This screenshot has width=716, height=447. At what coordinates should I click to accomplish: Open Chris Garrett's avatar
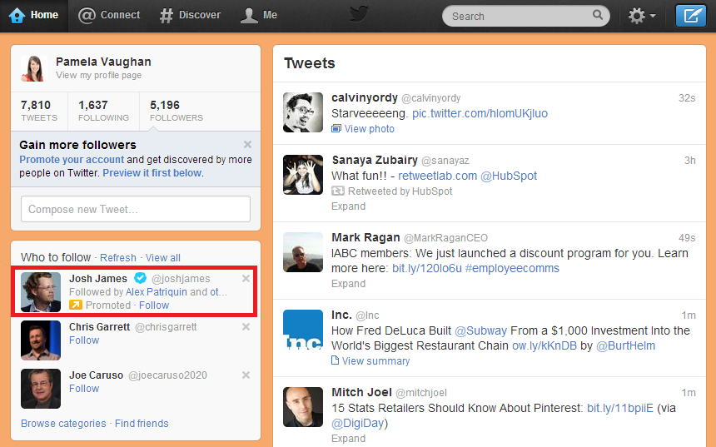41,340
